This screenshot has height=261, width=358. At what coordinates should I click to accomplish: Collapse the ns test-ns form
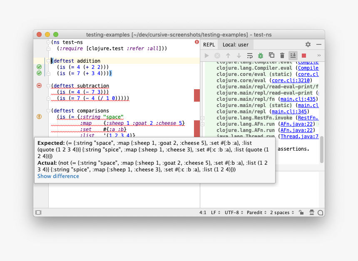(48, 43)
